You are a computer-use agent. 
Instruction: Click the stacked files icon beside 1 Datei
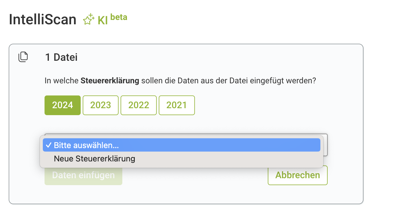pyautogui.click(x=23, y=57)
